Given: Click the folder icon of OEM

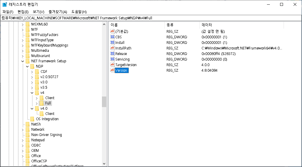Looking at the screenshot, I should tap(28, 150).
